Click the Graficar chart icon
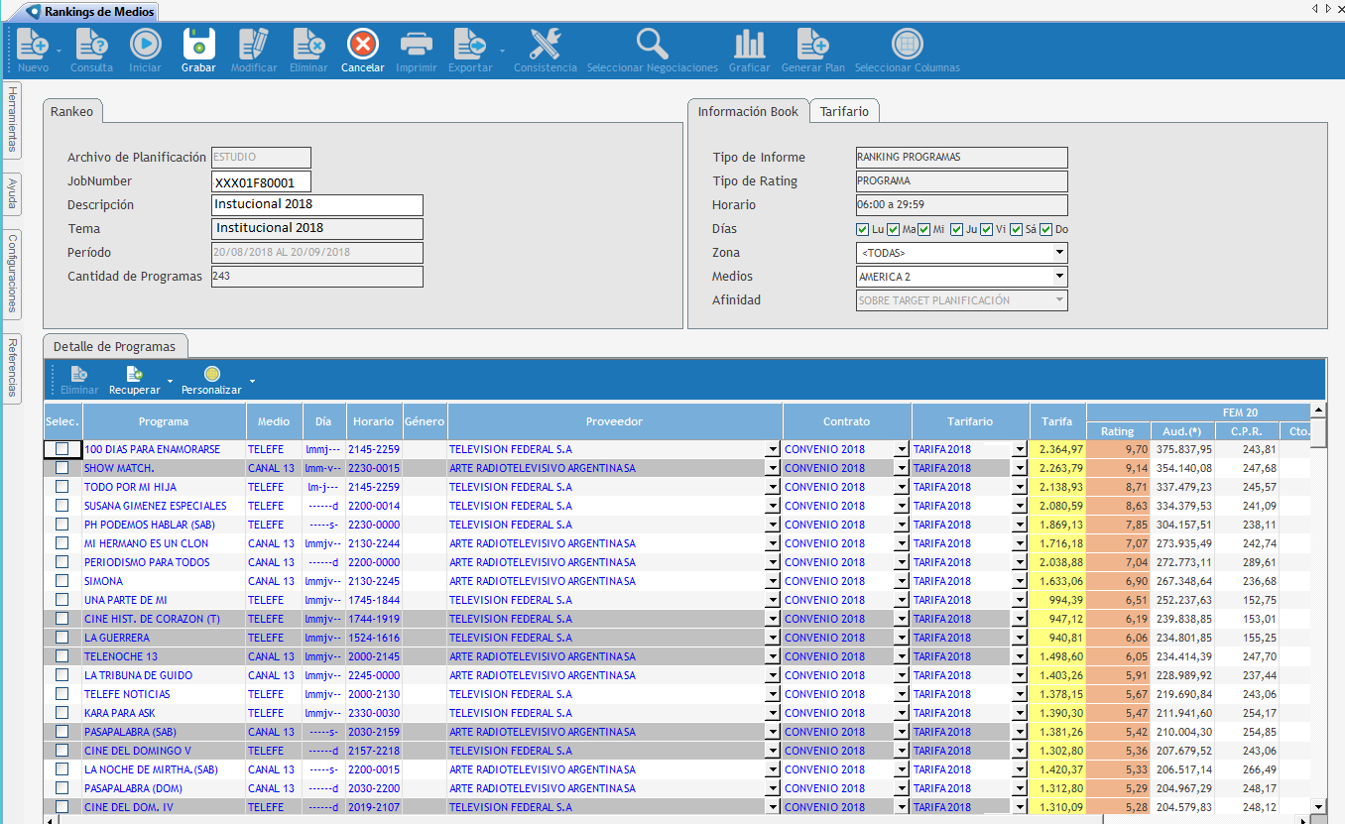 coord(749,45)
